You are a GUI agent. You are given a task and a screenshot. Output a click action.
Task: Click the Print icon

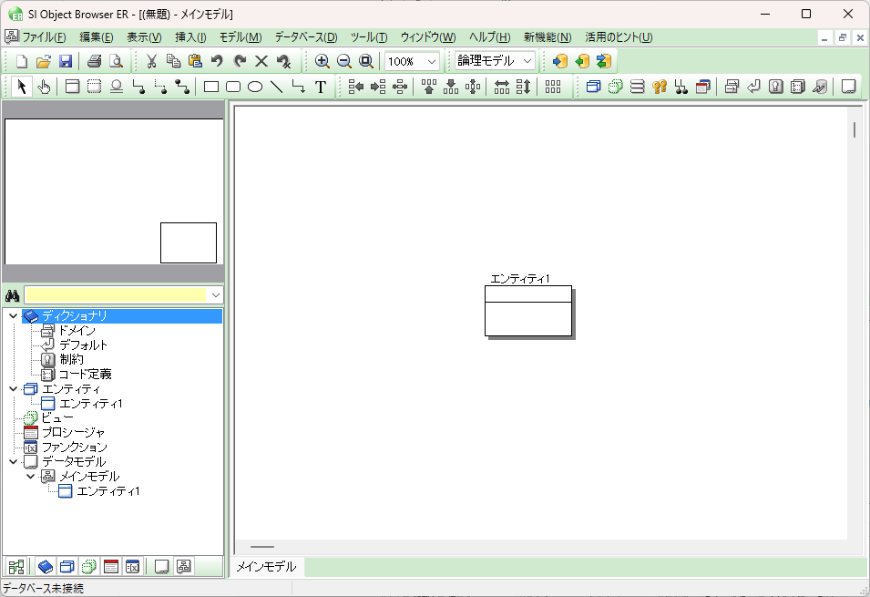(95, 61)
